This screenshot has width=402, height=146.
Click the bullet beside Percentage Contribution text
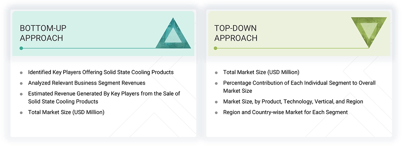point(216,83)
